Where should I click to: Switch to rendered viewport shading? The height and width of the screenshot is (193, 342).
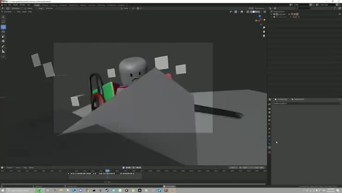[259, 12]
